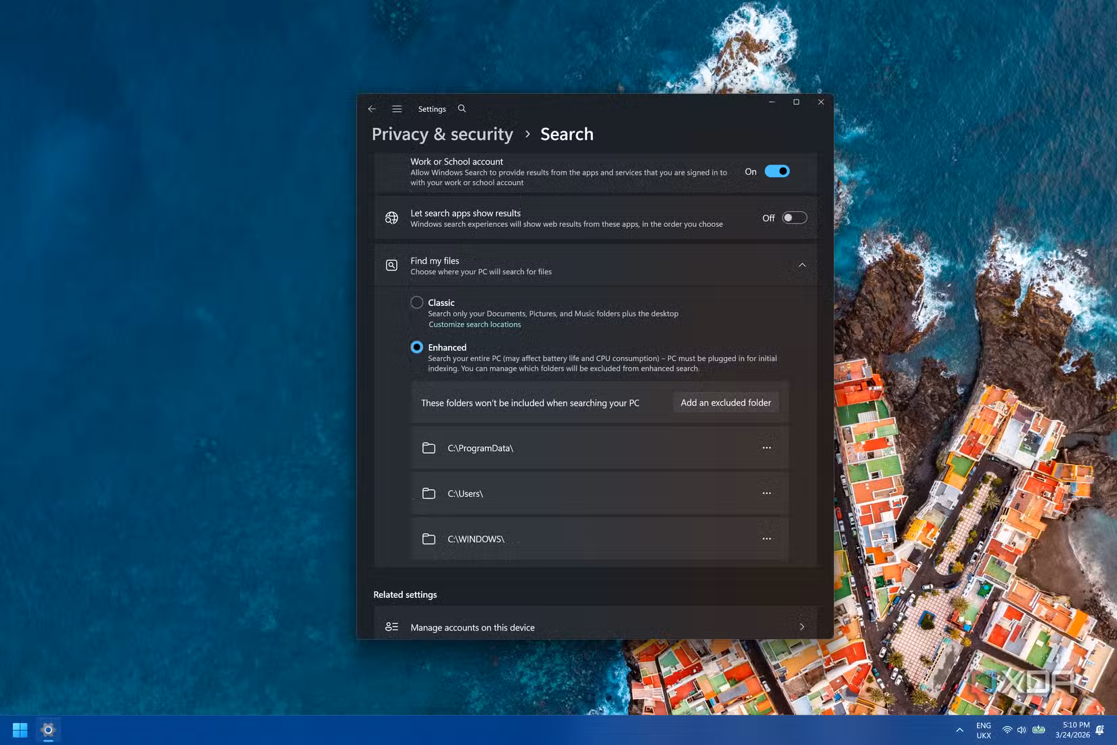The height and width of the screenshot is (745, 1117).
Task: Open Manage accounts on this device
Action: (596, 627)
